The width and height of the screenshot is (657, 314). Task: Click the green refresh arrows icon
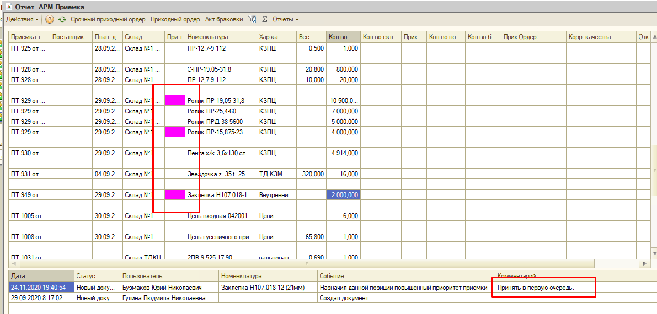point(62,19)
